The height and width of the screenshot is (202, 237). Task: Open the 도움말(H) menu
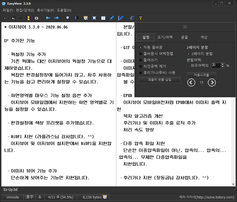click(x=64, y=10)
